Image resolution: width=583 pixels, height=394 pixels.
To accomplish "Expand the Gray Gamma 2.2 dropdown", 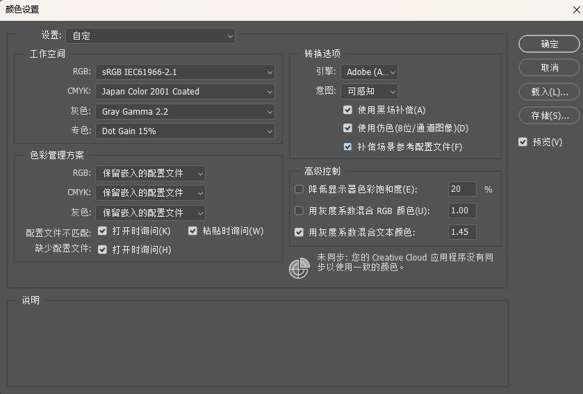I will click(185, 111).
